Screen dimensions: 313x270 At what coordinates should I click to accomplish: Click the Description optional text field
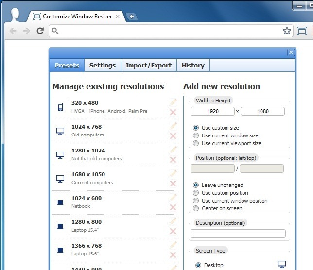pos(238,234)
